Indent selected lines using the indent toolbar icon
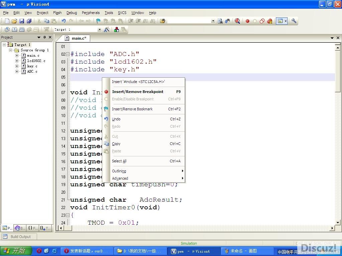The image size is (342, 256). [x=131, y=21]
